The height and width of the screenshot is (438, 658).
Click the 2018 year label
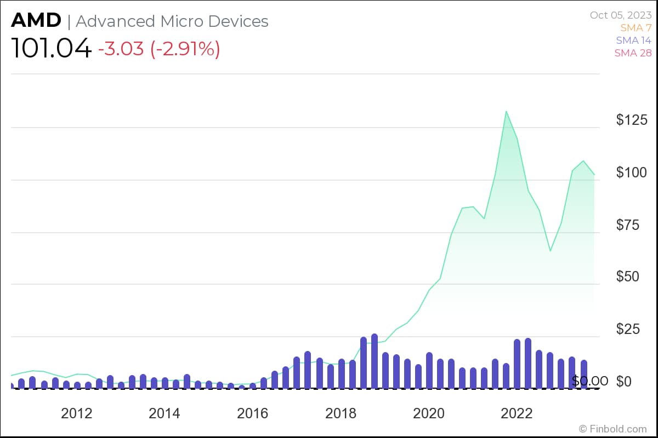point(341,413)
